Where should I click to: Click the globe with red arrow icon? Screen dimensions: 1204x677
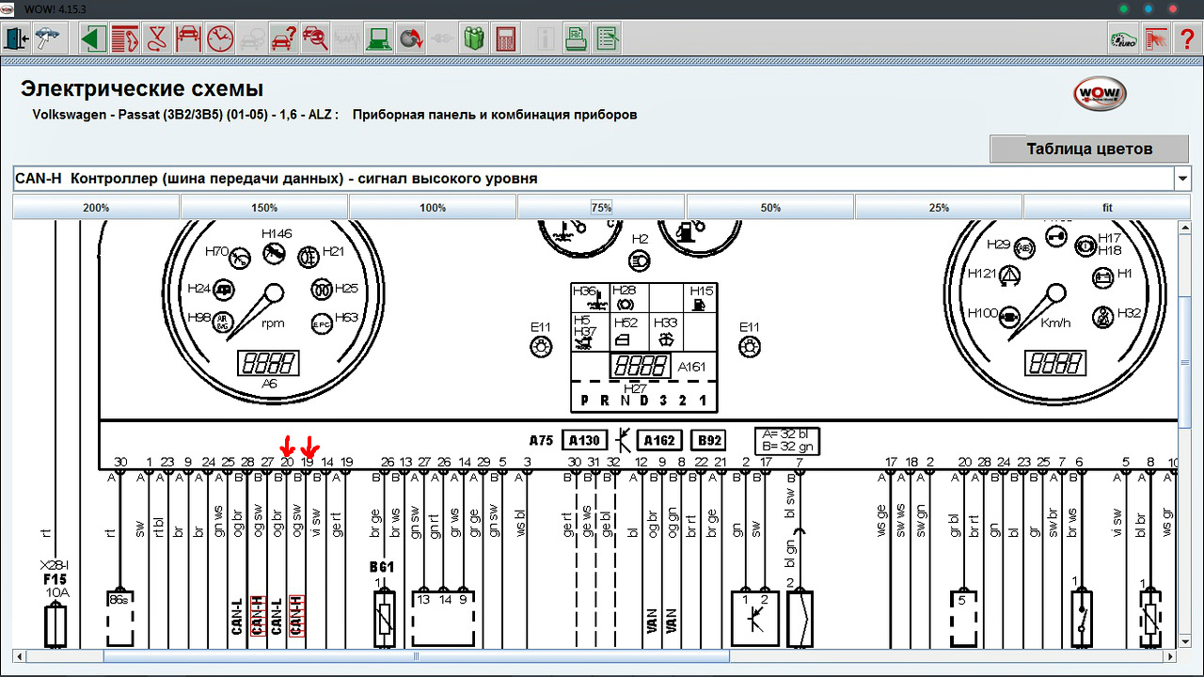click(410, 39)
